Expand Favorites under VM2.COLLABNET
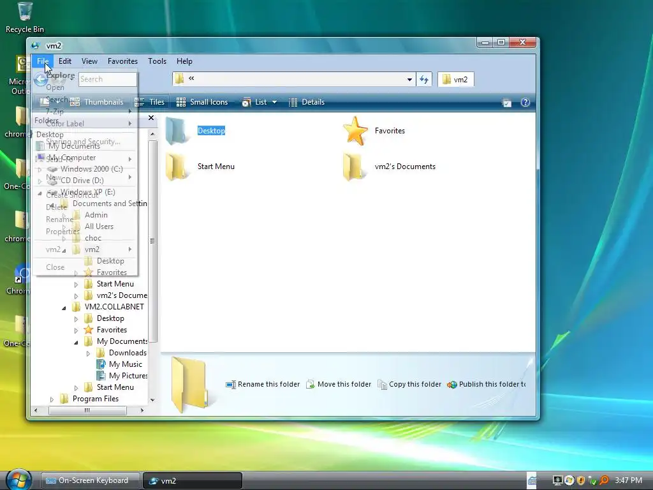653x490 pixels. tap(76, 330)
